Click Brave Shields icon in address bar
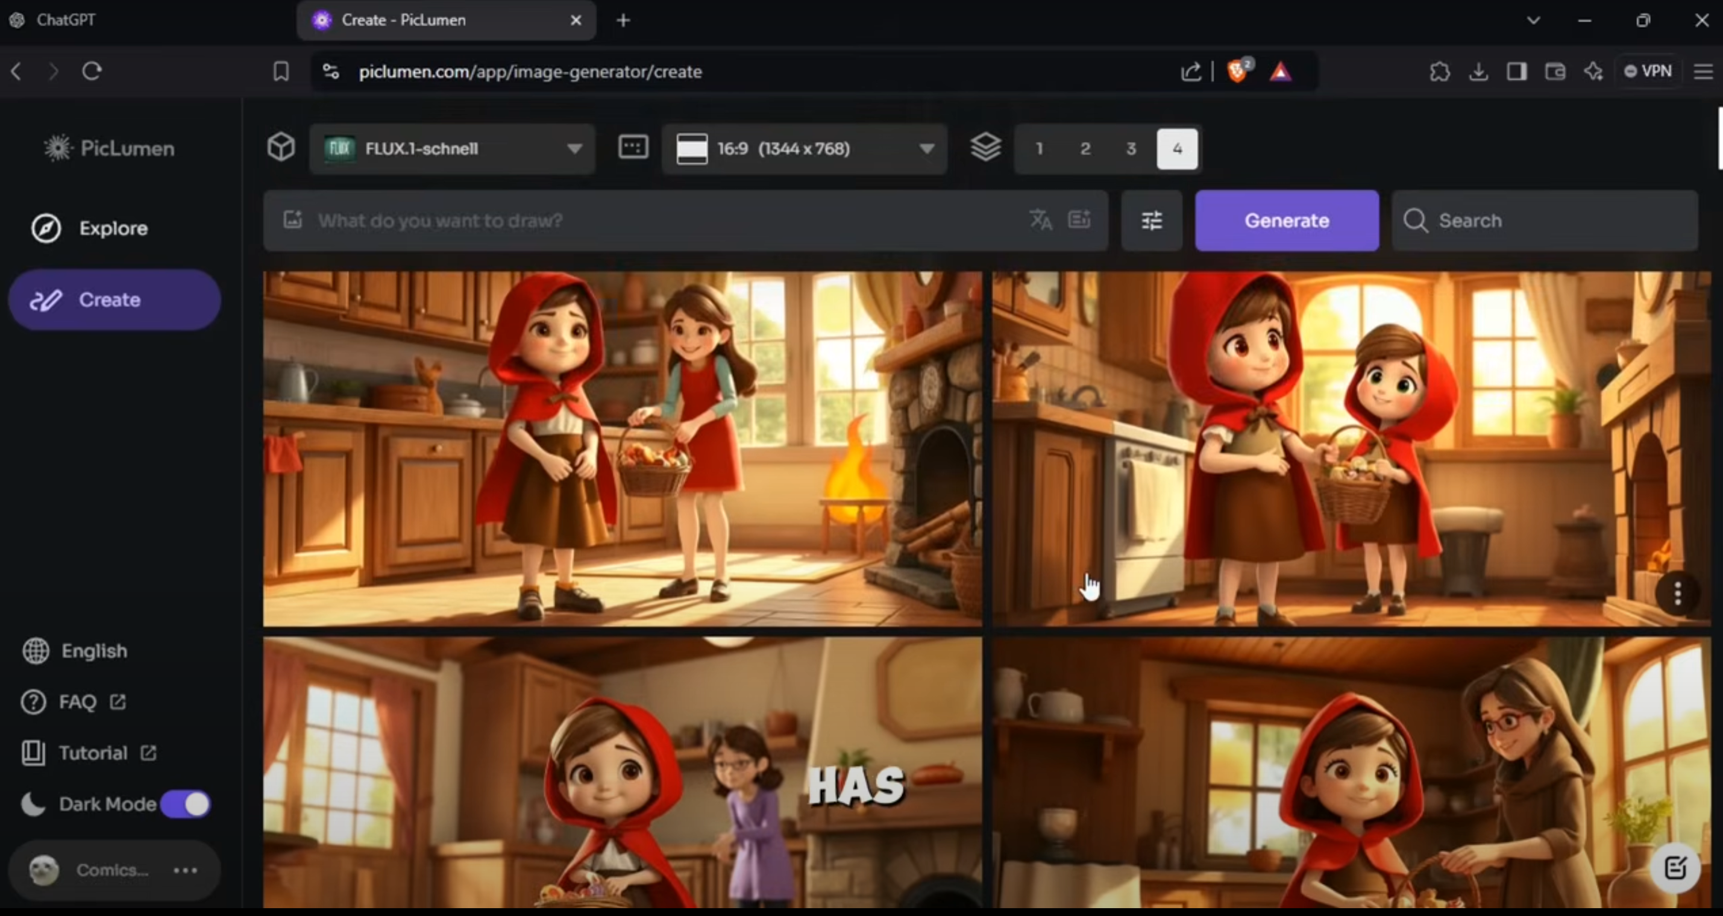Image resolution: width=1723 pixels, height=916 pixels. tap(1237, 71)
